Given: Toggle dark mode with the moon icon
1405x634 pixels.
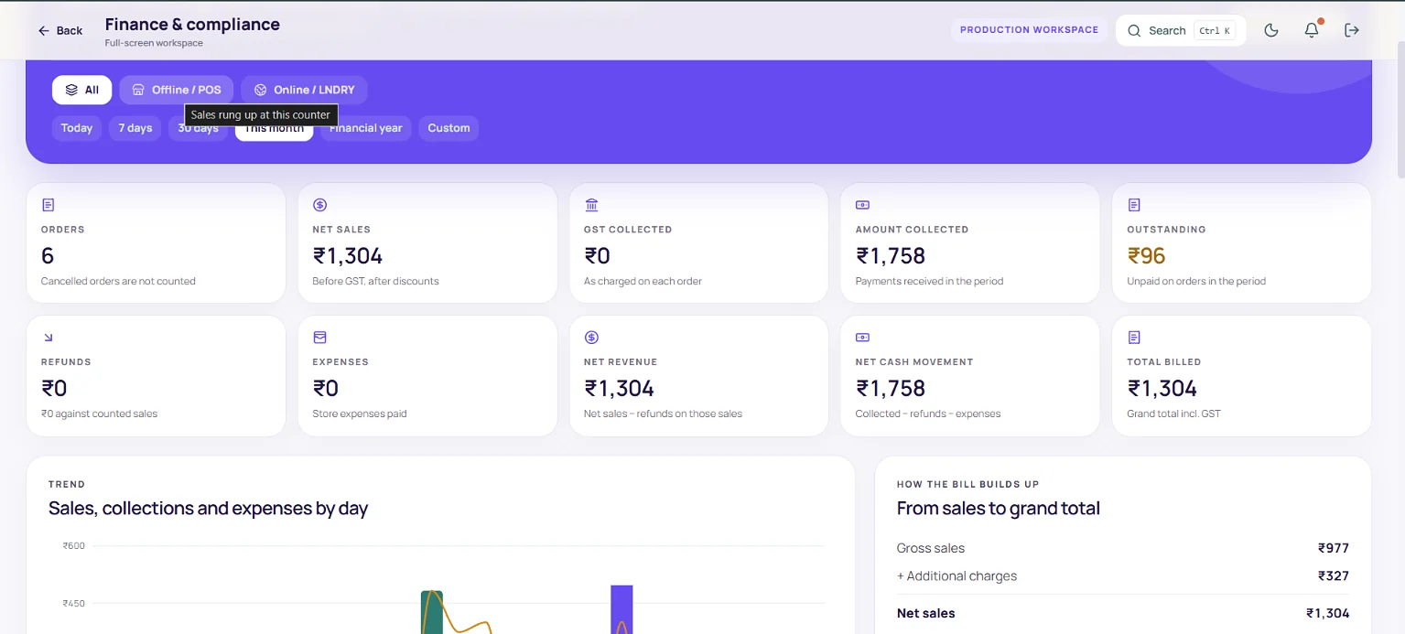Looking at the screenshot, I should coord(1270,30).
